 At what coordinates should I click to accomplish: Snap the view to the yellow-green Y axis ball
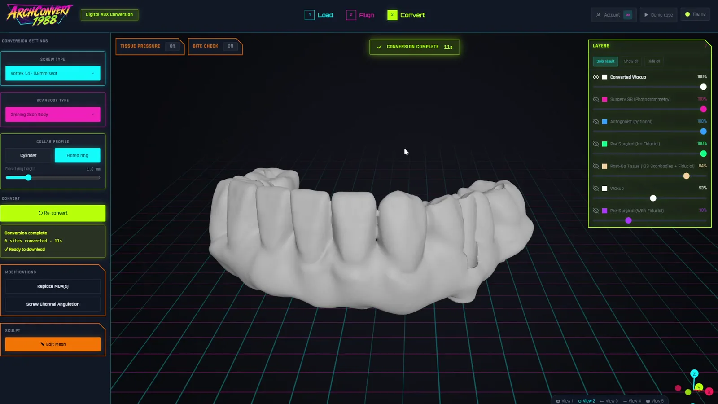click(699, 387)
